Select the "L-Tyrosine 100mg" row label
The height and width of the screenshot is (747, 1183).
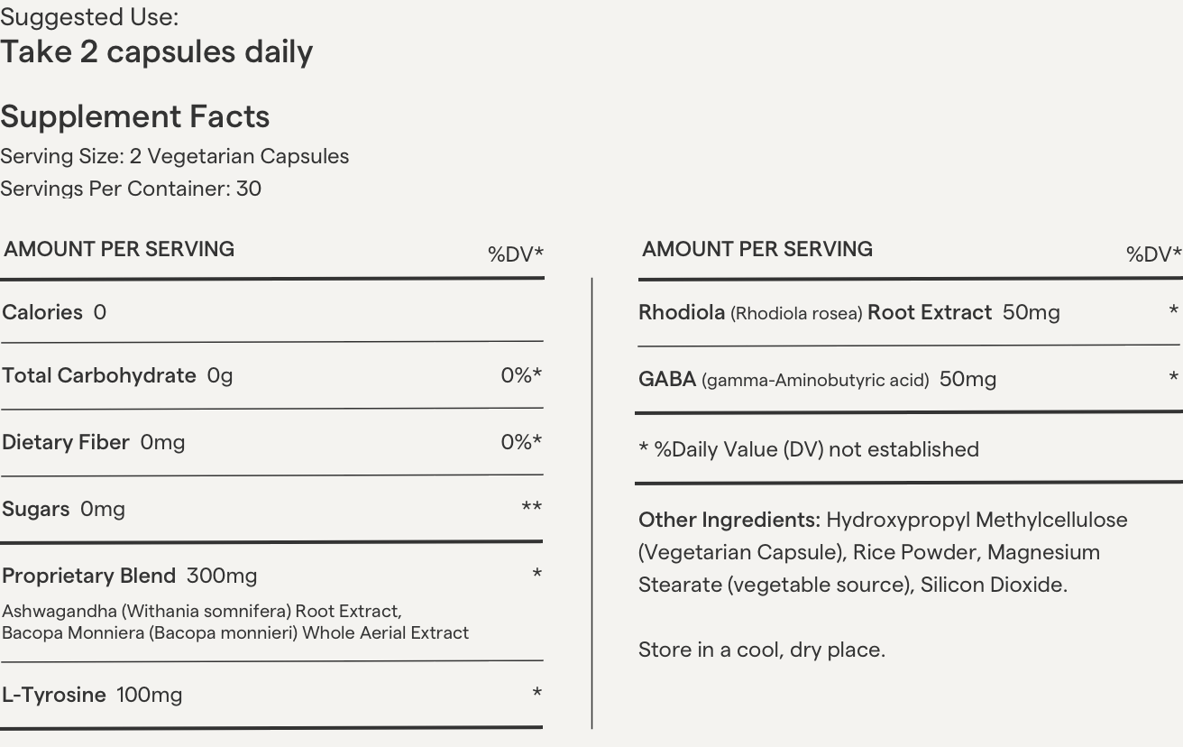point(92,695)
